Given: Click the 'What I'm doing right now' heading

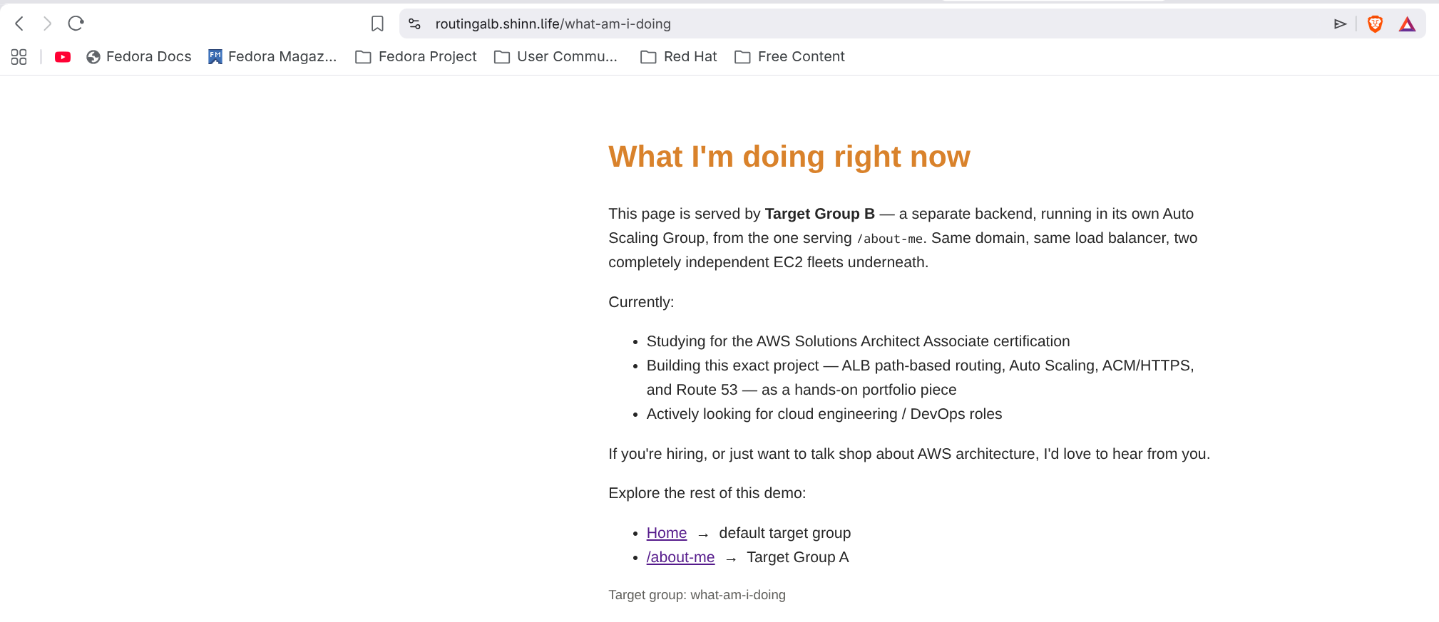Looking at the screenshot, I should [789, 157].
